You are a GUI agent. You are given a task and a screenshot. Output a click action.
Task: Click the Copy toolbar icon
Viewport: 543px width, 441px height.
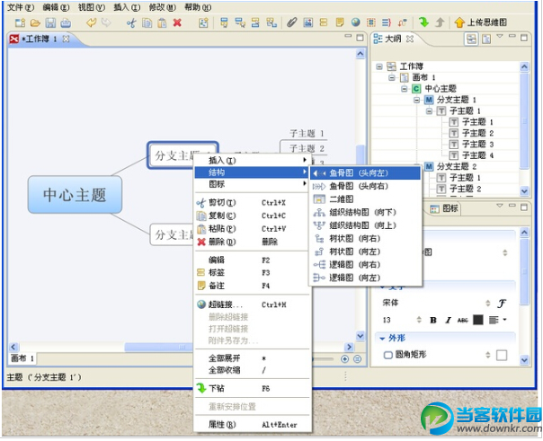pos(147,22)
